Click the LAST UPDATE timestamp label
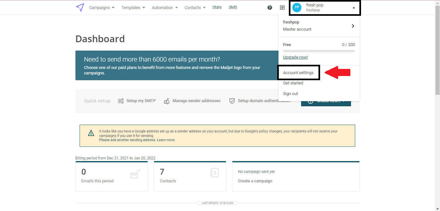The height and width of the screenshot is (211, 440). [218, 203]
